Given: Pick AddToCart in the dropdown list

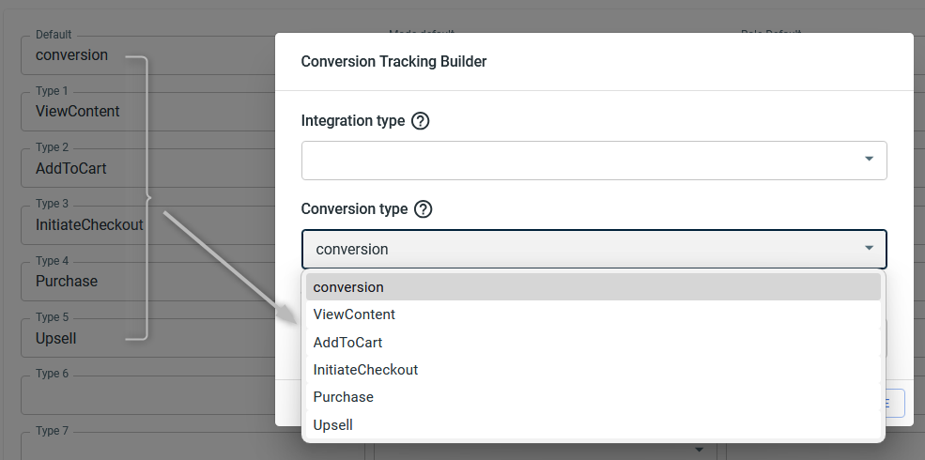Looking at the screenshot, I should [x=593, y=342].
